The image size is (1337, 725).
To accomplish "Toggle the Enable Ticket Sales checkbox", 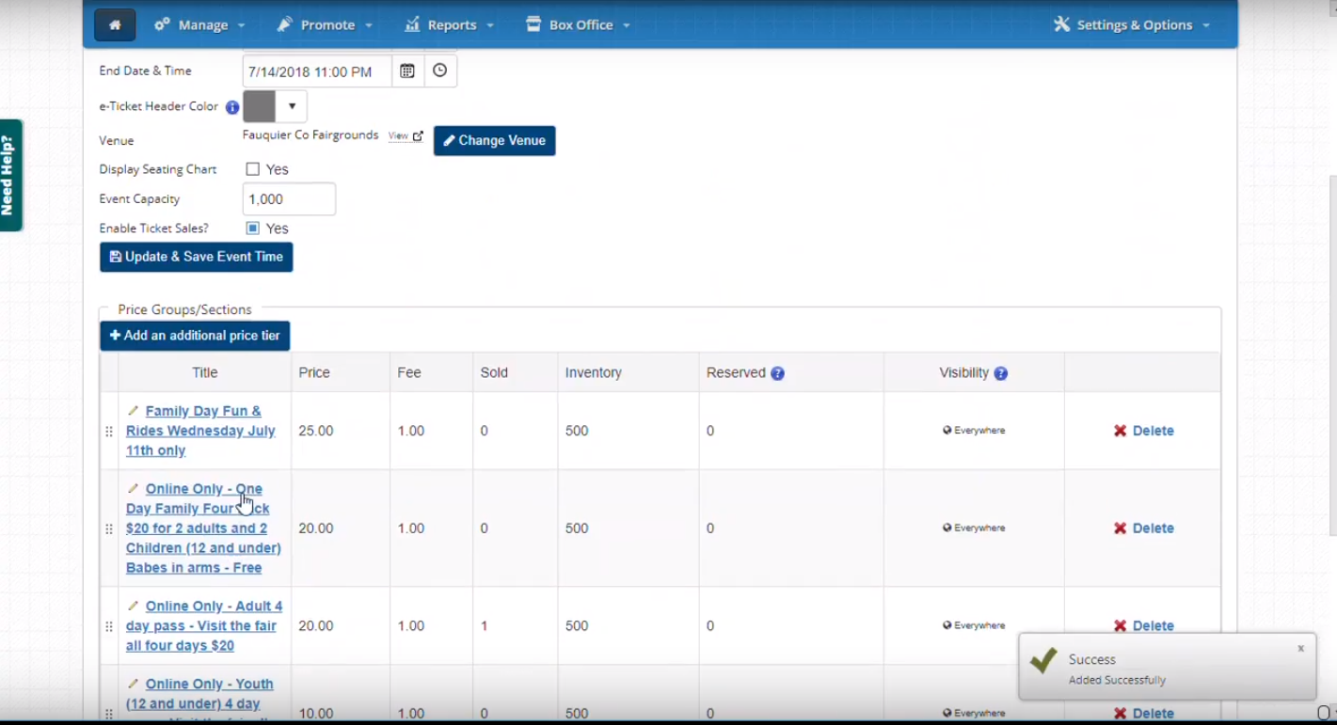I will [x=253, y=229].
